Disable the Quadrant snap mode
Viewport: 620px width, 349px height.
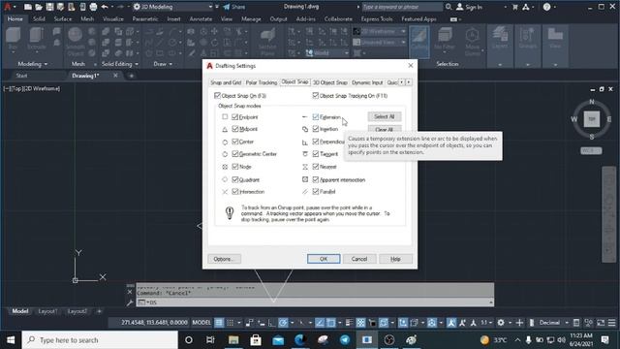coord(234,179)
